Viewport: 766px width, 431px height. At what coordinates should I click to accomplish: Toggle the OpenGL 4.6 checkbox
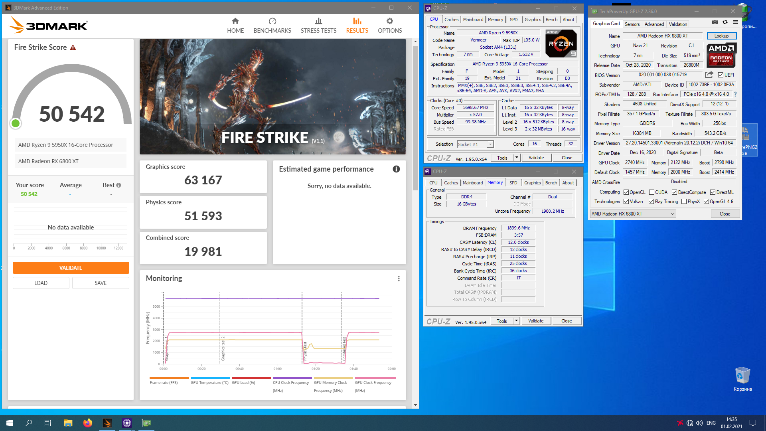click(706, 202)
